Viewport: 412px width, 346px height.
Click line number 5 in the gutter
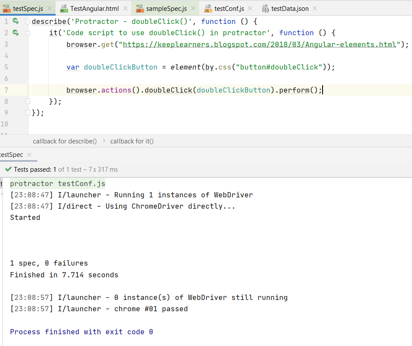click(7, 67)
